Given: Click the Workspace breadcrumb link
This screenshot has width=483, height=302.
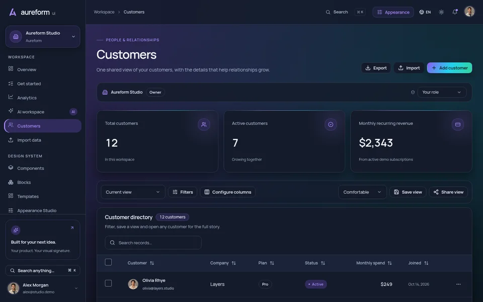Looking at the screenshot, I should point(104,12).
